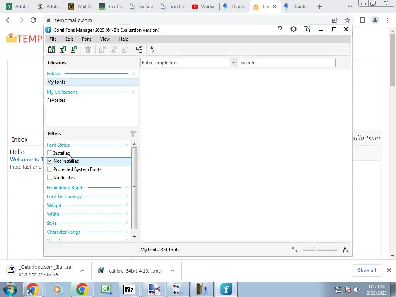Screen dimensions: 396x297
Task: Click the Add Folder toolbar icon
Action: pos(51,49)
